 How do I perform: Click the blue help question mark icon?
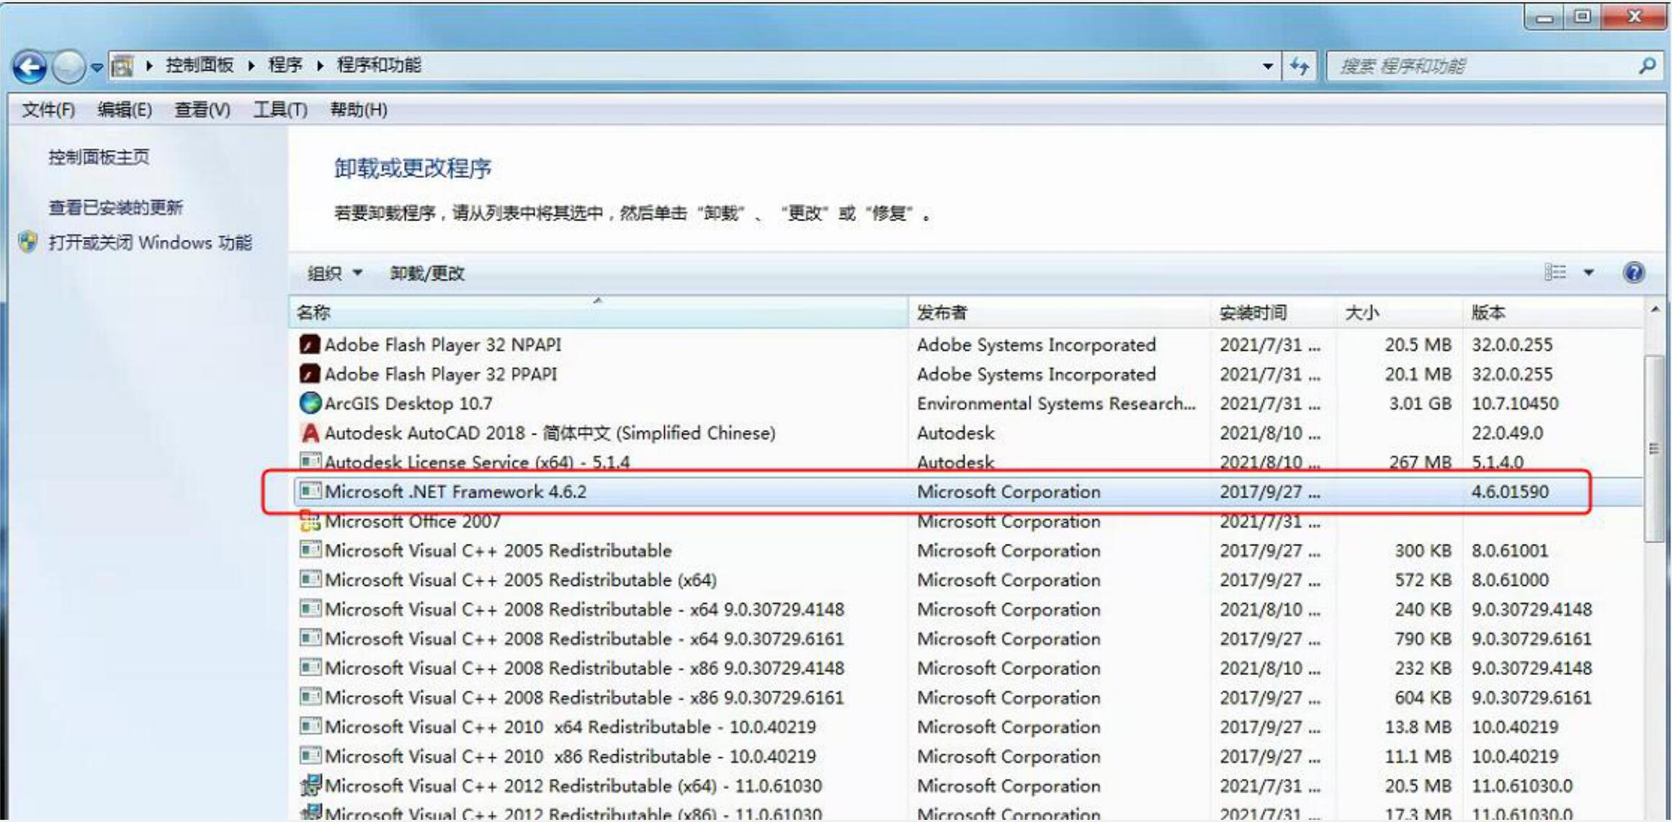pos(1634,272)
